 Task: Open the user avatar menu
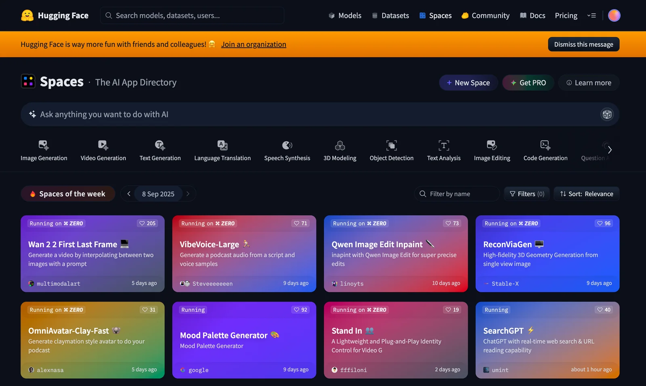[x=614, y=15]
